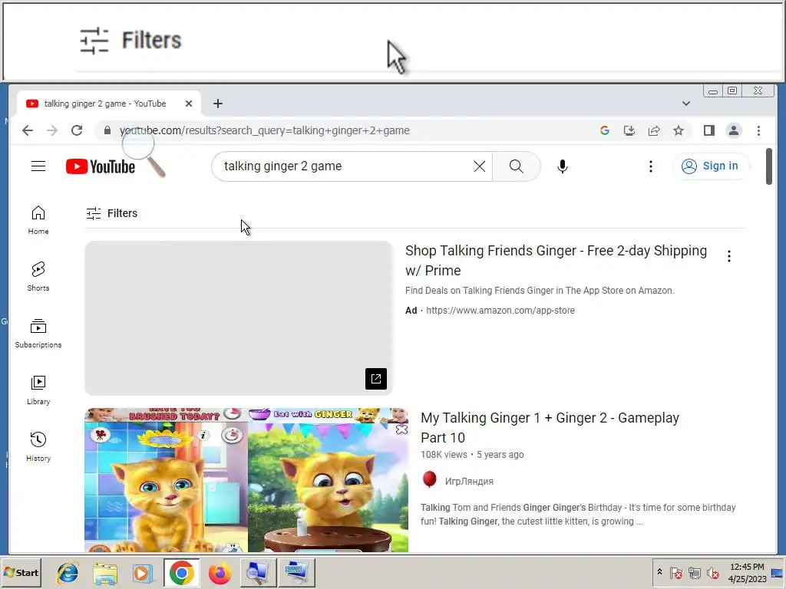Share this page from the address bar
This screenshot has width=786, height=589.
pyautogui.click(x=654, y=130)
